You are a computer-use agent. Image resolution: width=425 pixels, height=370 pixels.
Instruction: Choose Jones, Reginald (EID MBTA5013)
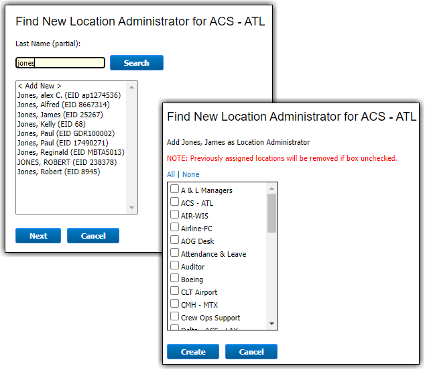[x=70, y=152]
